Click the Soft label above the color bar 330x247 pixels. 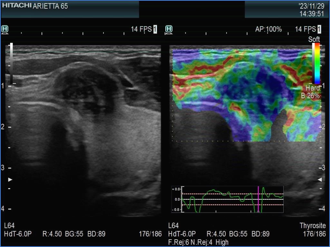314,39
